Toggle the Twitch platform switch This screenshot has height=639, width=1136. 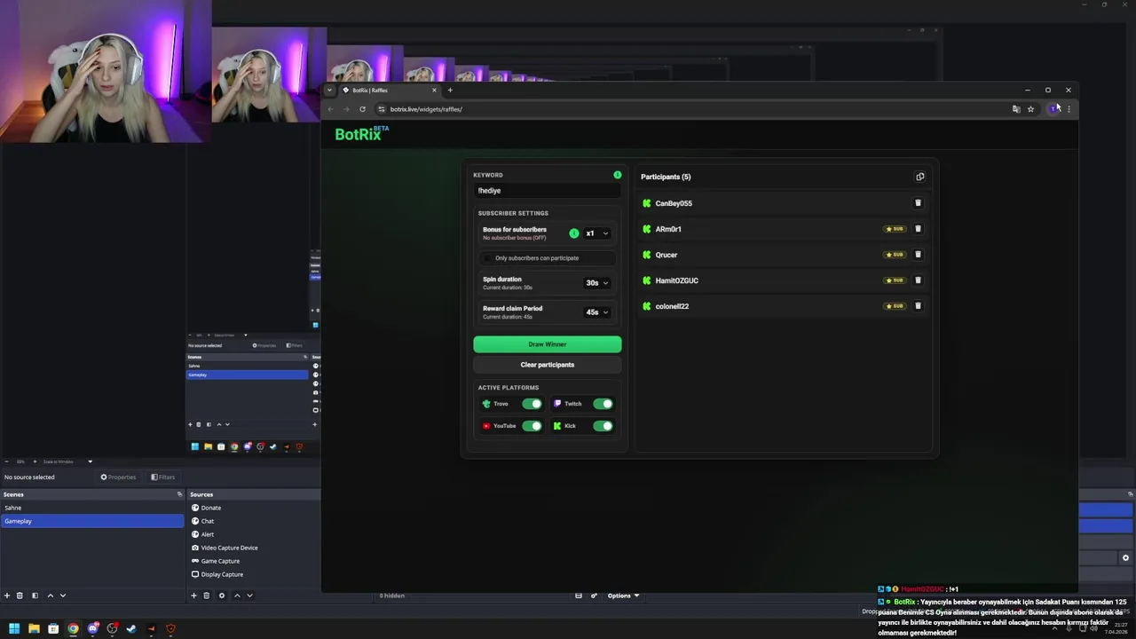(603, 404)
